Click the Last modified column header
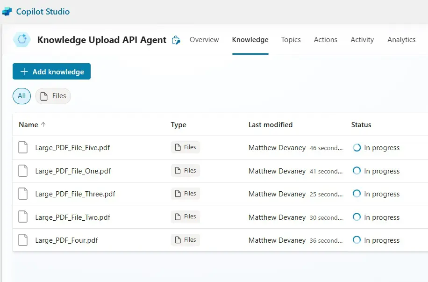The image size is (428, 282). coord(271,125)
